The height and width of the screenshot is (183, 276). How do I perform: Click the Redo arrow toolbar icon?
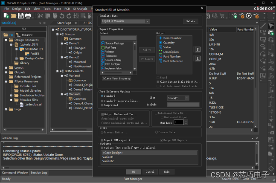click(x=69, y=16)
